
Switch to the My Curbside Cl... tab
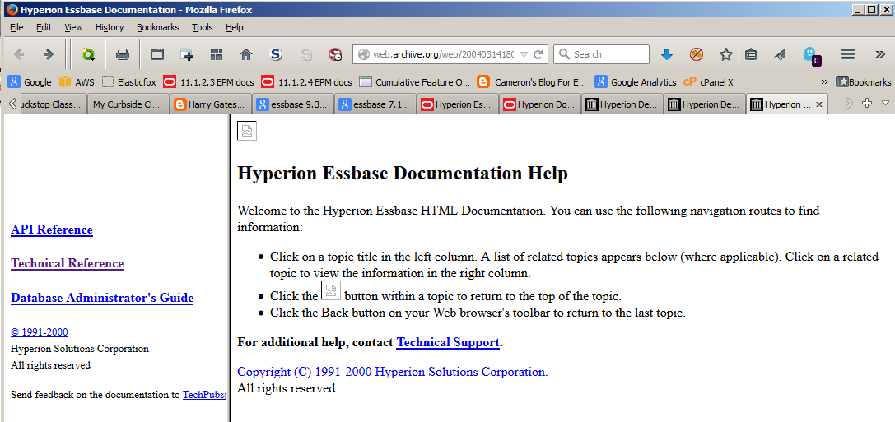click(128, 104)
